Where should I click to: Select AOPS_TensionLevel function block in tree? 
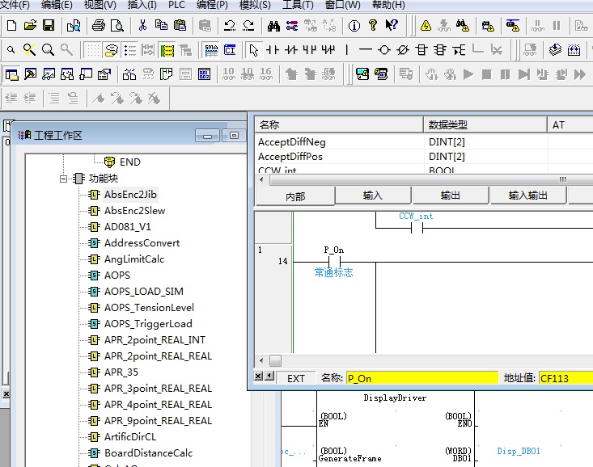tap(149, 308)
